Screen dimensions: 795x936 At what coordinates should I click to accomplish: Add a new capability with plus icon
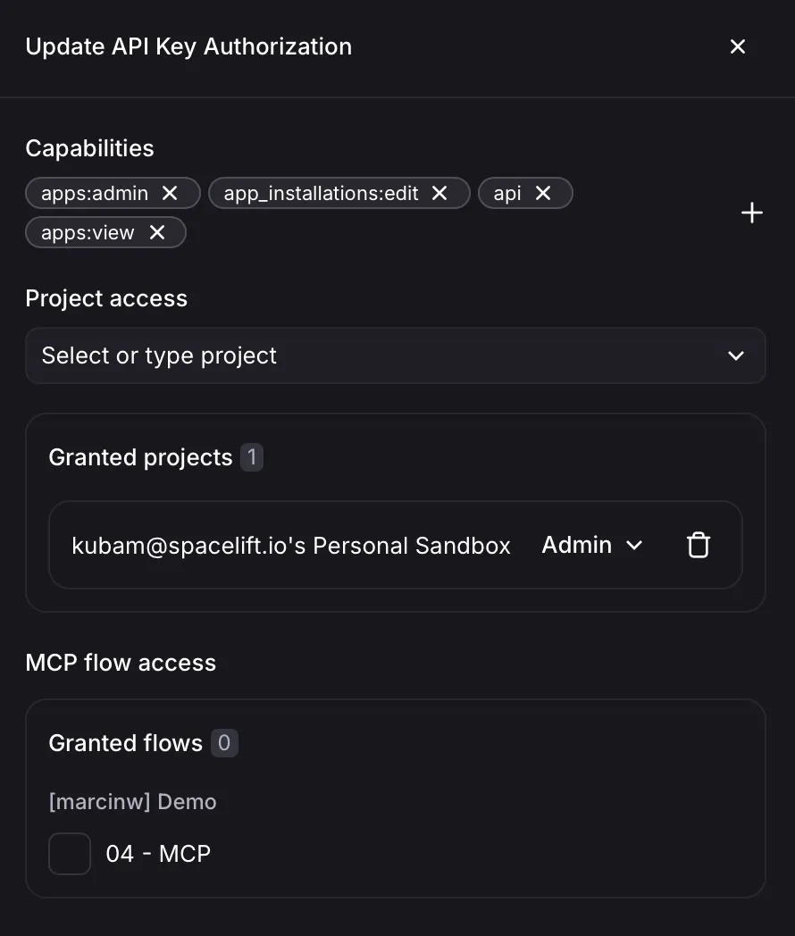point(752,213)
